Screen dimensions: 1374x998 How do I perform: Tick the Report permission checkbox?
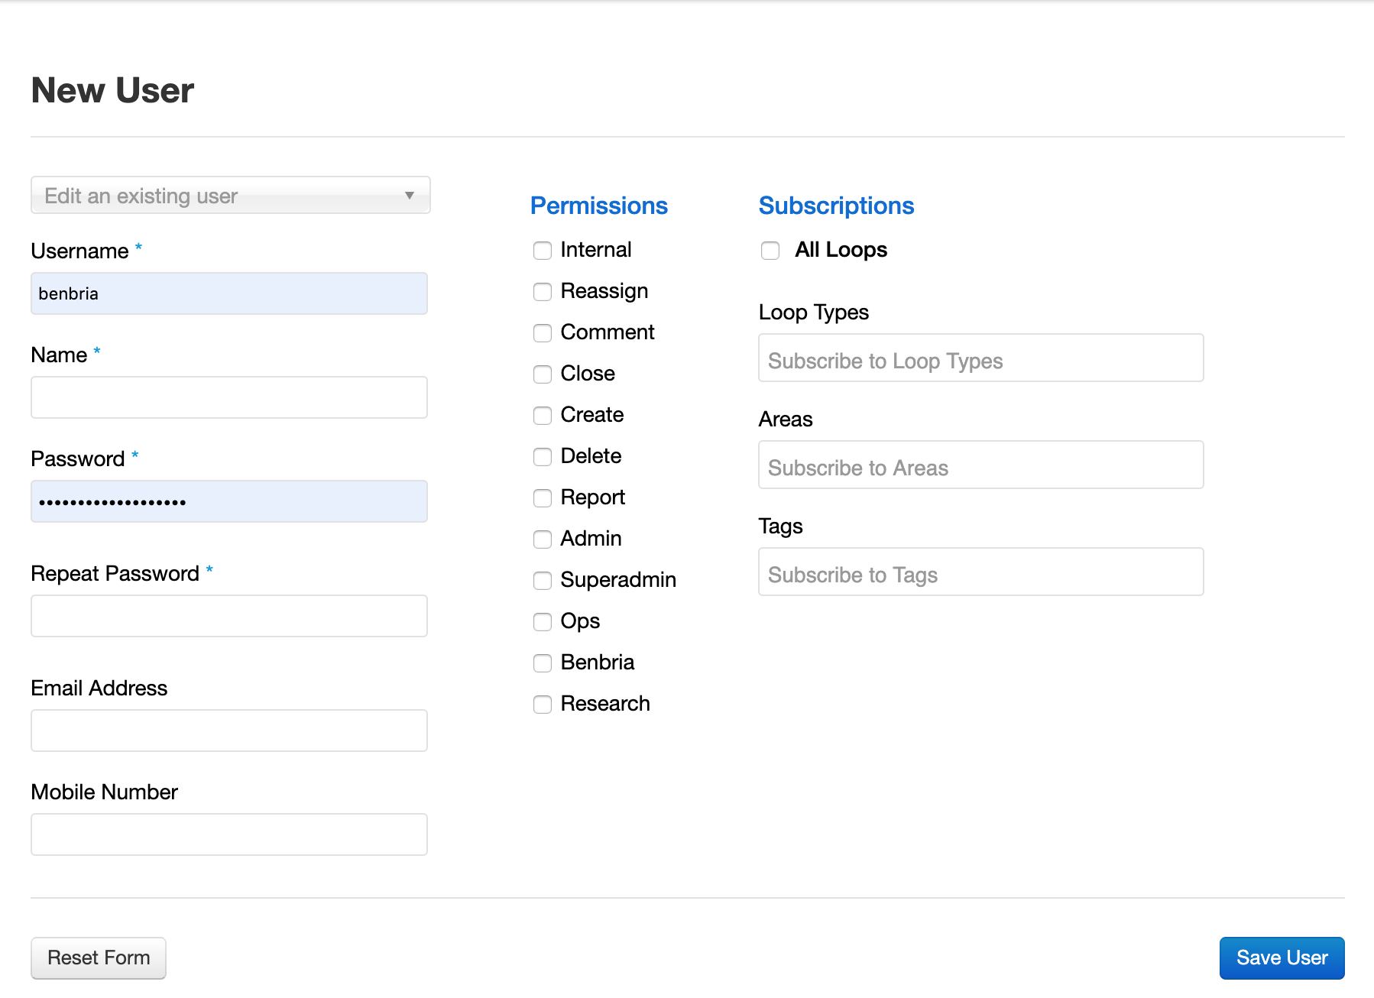click(543, 498)
